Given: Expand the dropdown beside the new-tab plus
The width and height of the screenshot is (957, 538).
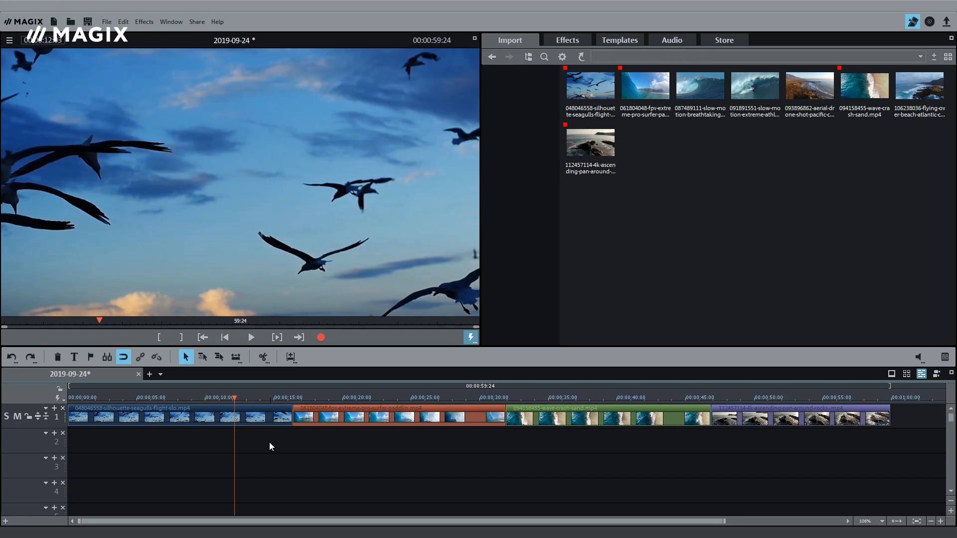Looking at the screenshot, I should [x=160, y=374].
